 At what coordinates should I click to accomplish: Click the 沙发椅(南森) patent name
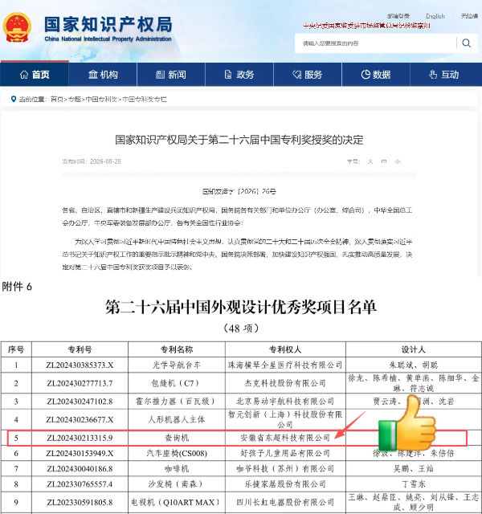(176, 484)
